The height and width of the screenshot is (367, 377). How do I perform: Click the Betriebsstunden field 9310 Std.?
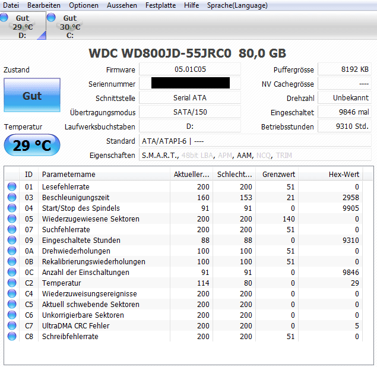pos(344,126)
